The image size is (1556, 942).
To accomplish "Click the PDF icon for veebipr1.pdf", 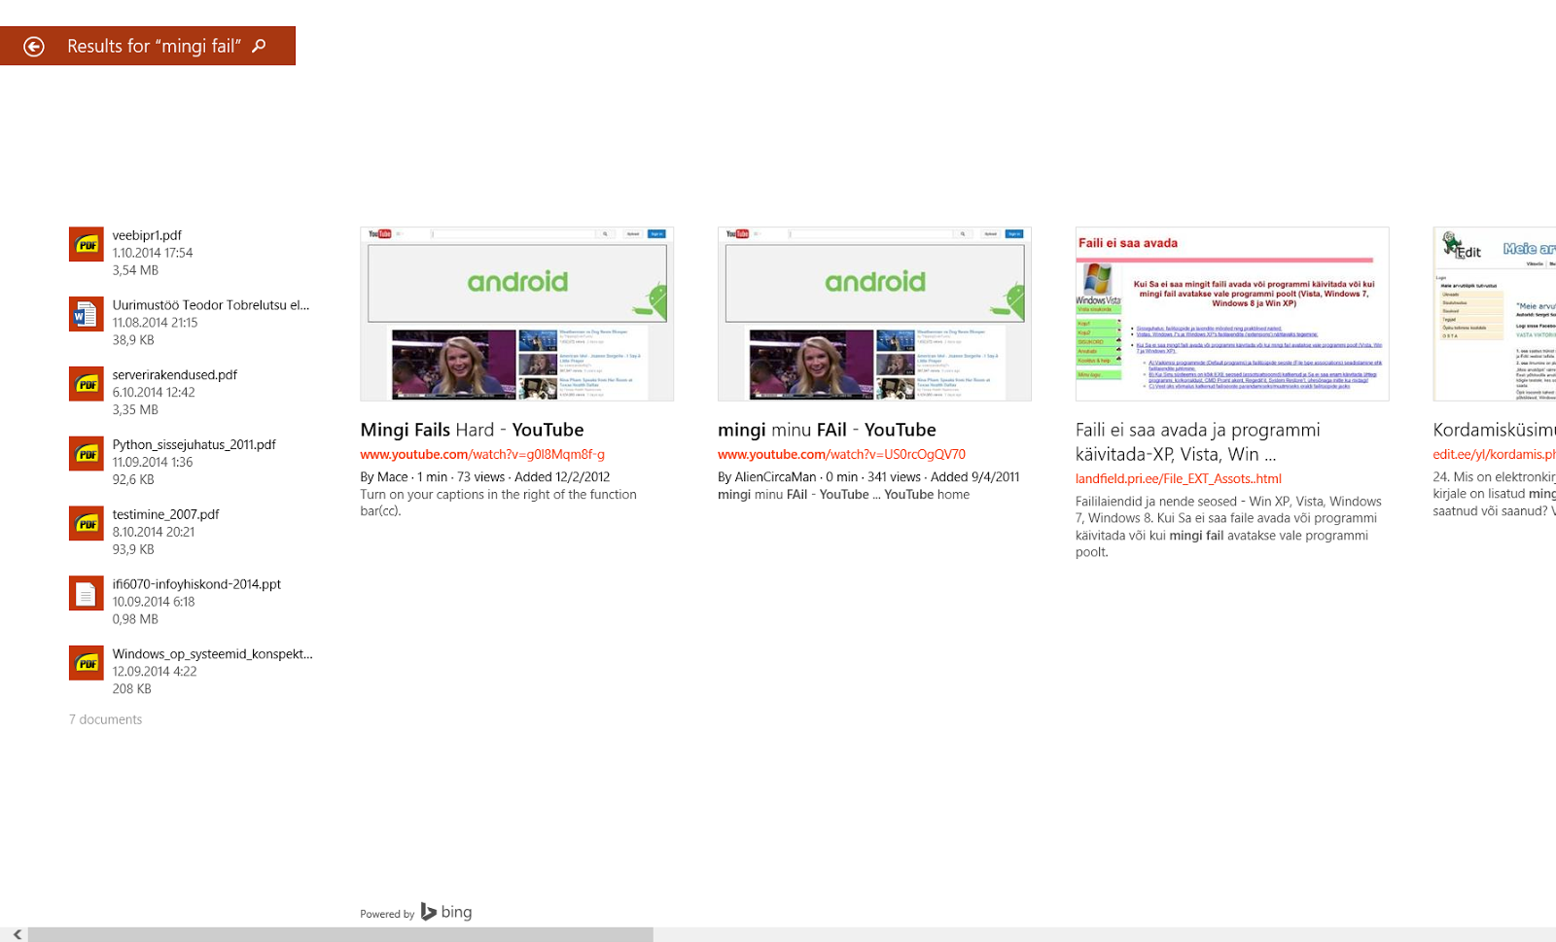I will coord(87,244).
